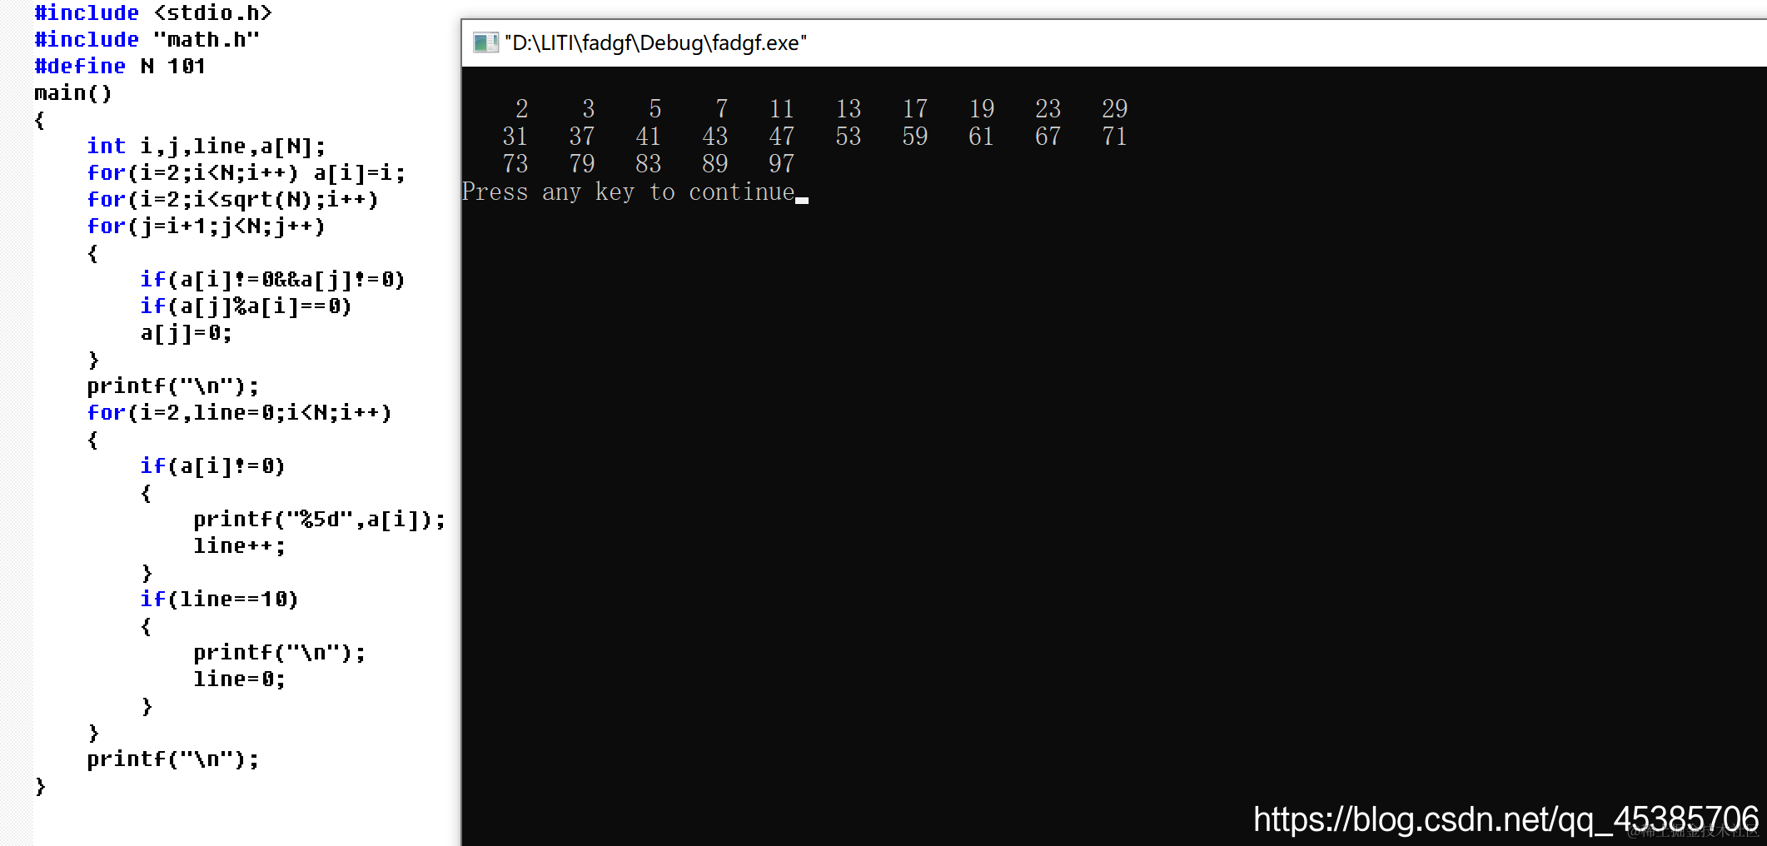1767x846 pixels.
Task: Click the number 2 in console output
Action: (522, 108)
